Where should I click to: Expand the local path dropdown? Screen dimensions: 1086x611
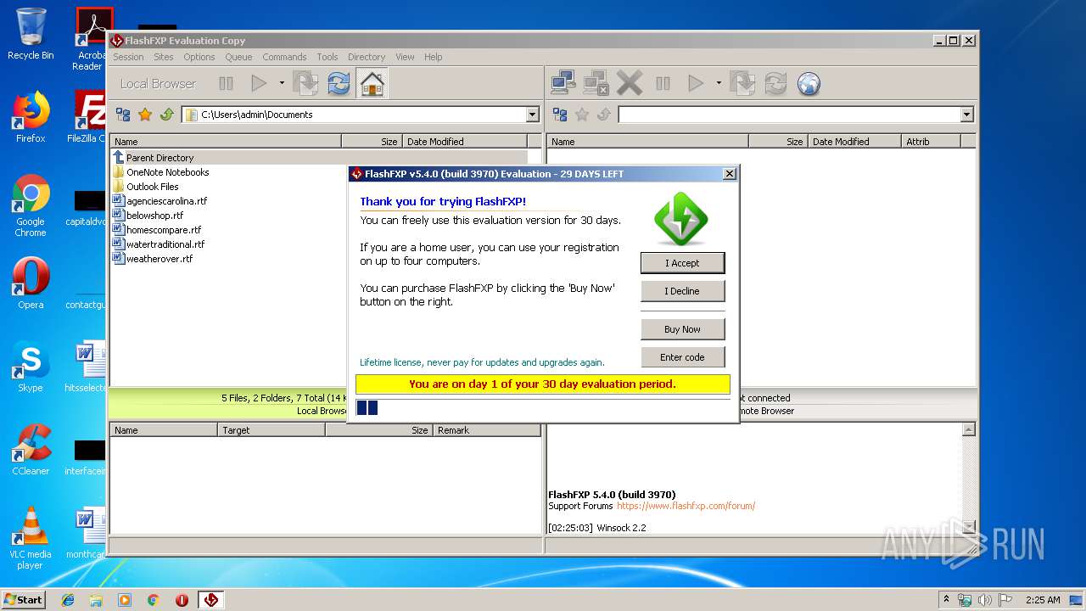point(533,115)
